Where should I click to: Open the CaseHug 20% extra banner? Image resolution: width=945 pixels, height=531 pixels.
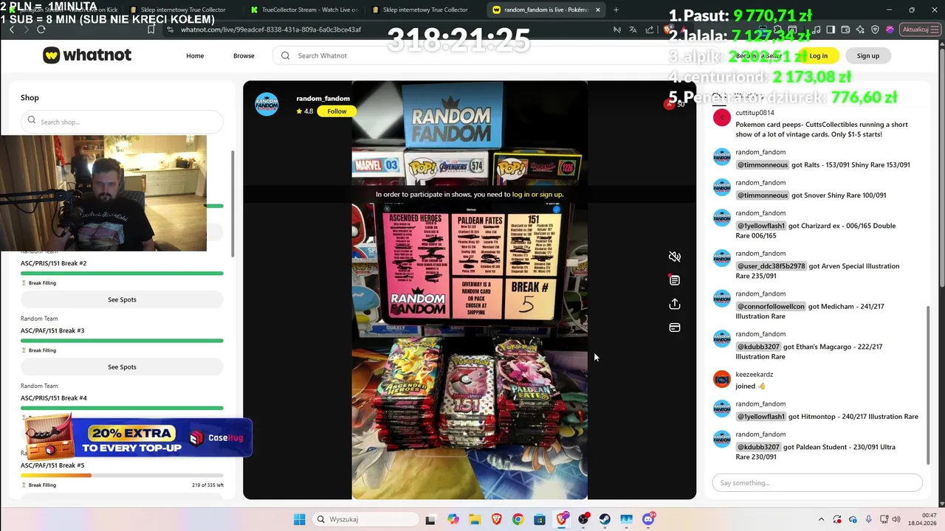click(x=139, y=438)
